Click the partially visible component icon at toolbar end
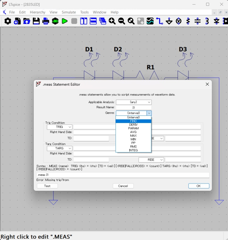228x240 pixels. [225, 21]
